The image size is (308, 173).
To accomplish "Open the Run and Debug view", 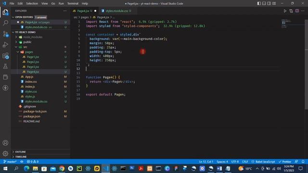I will click(x=5, y=45).
